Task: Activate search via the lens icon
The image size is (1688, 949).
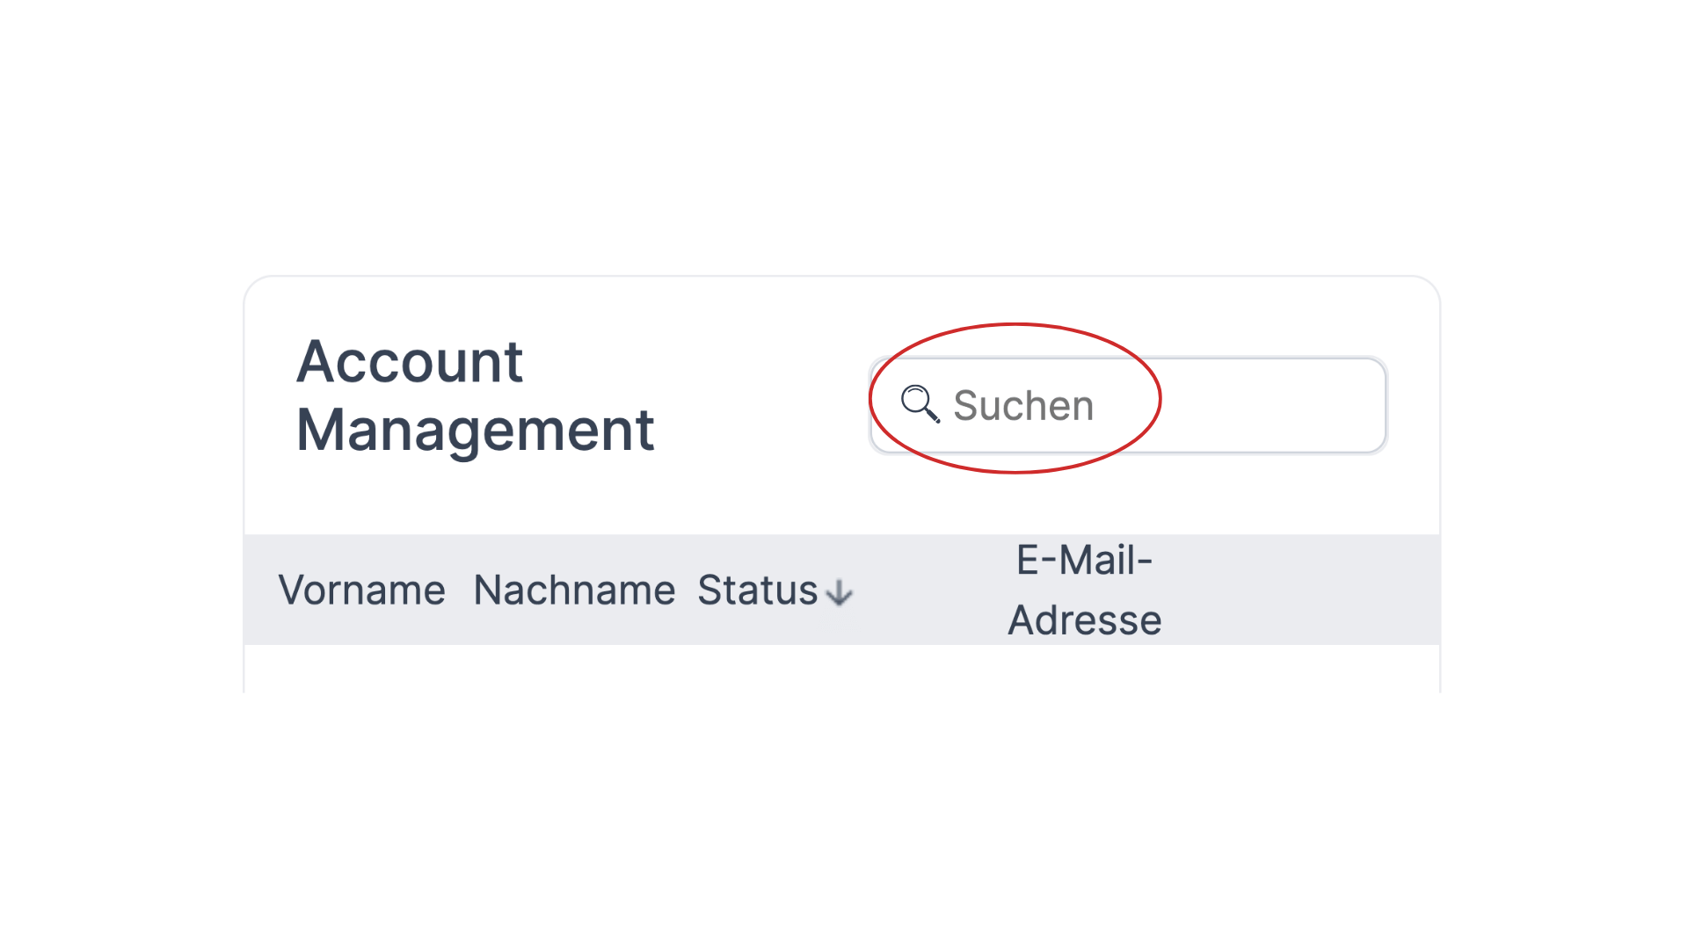Action: (x=920, y=404)
